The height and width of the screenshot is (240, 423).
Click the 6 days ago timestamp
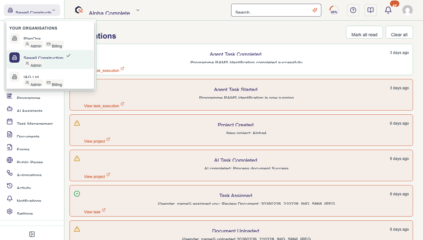pyautogui.click(x=399, y=123)
